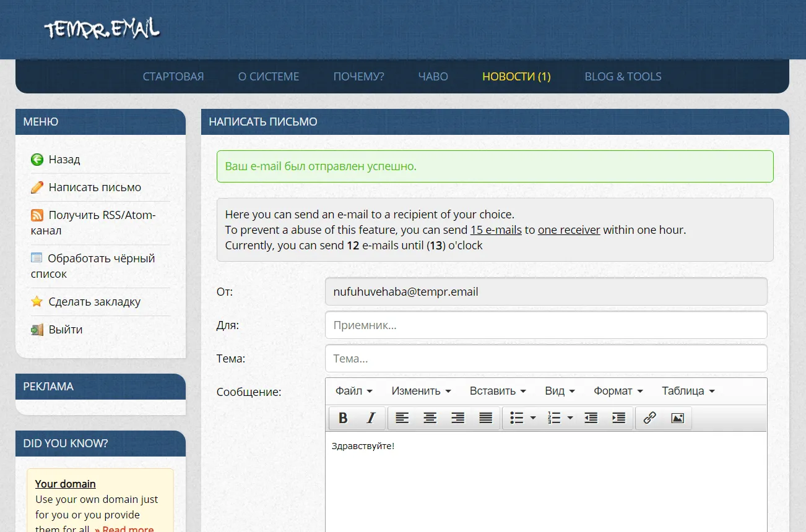Decrease indent in editor
The image size is (806, 532).
591,418
